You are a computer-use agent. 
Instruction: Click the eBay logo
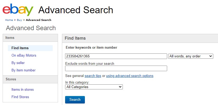pyautogui.click(x=18, y=10)
